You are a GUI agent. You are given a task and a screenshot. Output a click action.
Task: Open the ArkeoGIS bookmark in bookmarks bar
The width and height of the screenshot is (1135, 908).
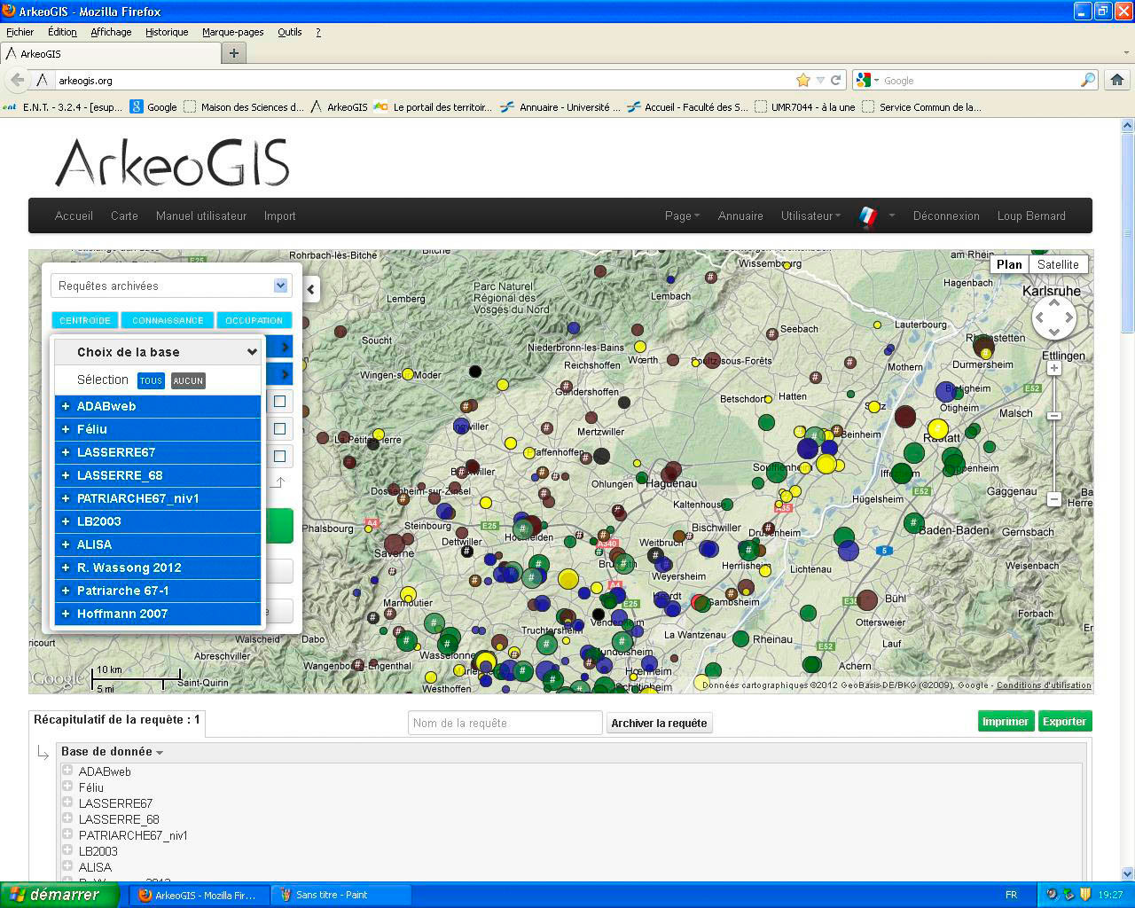[x=339, y=107]
